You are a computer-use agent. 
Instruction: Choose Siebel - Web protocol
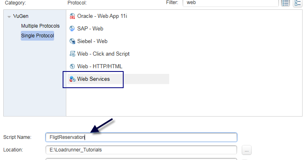[92, 41]
